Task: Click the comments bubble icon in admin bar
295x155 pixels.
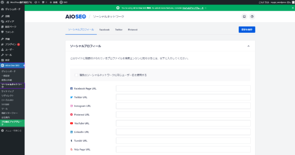Action: tap(44, 2)
